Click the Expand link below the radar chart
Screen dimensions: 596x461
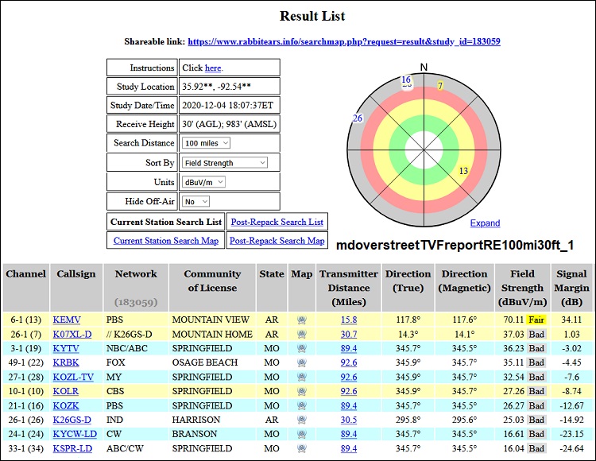pyautogui.click(x=485, y=223)
